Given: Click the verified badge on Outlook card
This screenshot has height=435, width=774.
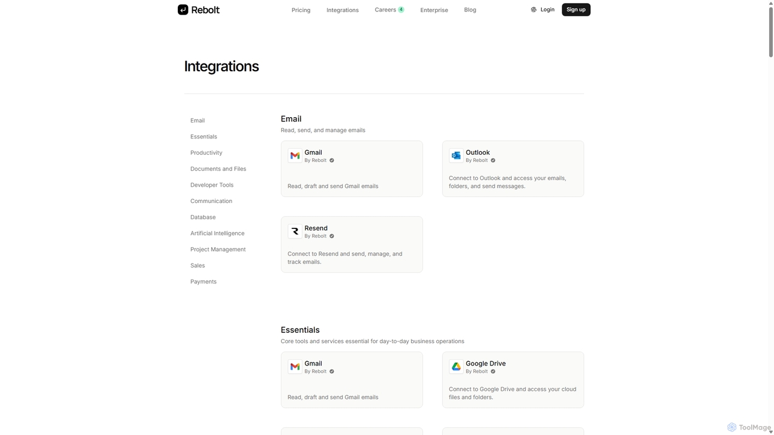Looking at the screenshot, I should (x=493, y=161).
